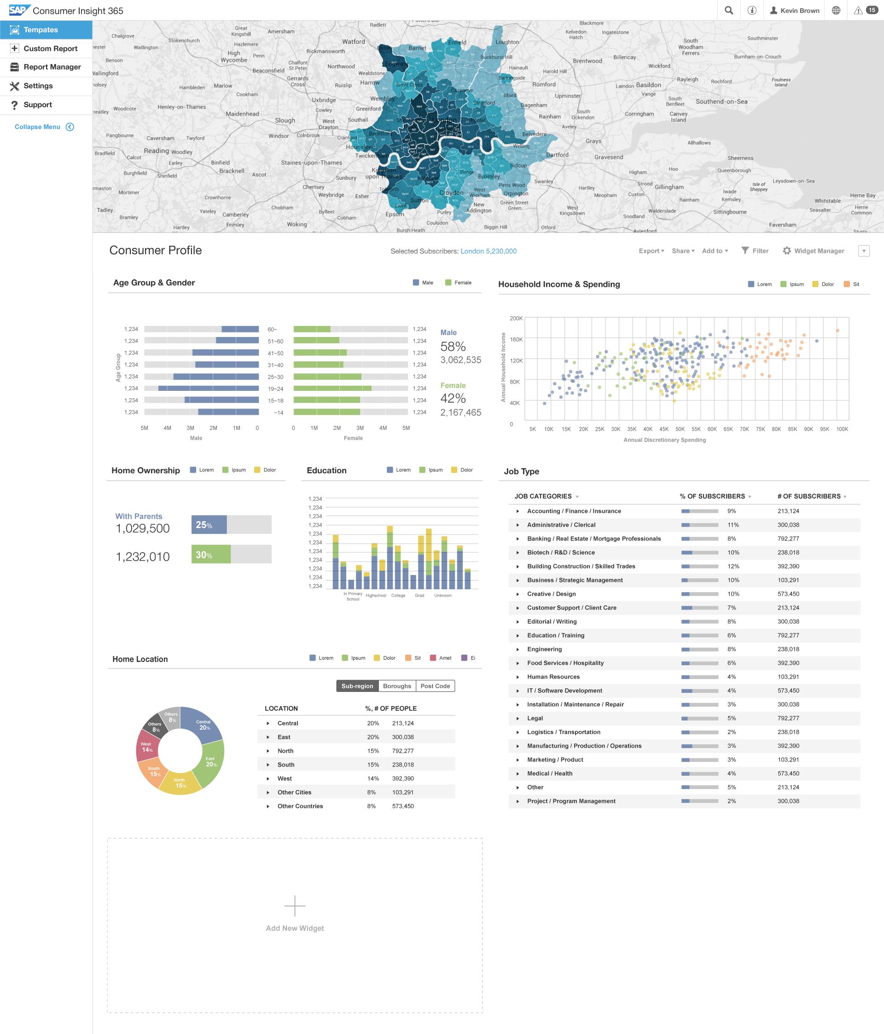Switch Home Location to Post Code
This screenshot has width=884, height=1034.
pyautogui.click(x=435, y=685)
